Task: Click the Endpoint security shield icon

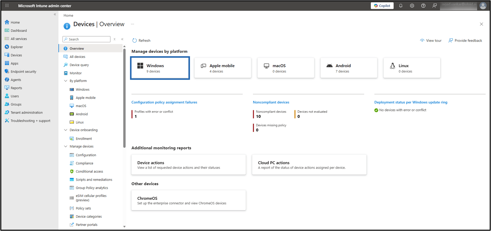Action: (x=7, y=72)
